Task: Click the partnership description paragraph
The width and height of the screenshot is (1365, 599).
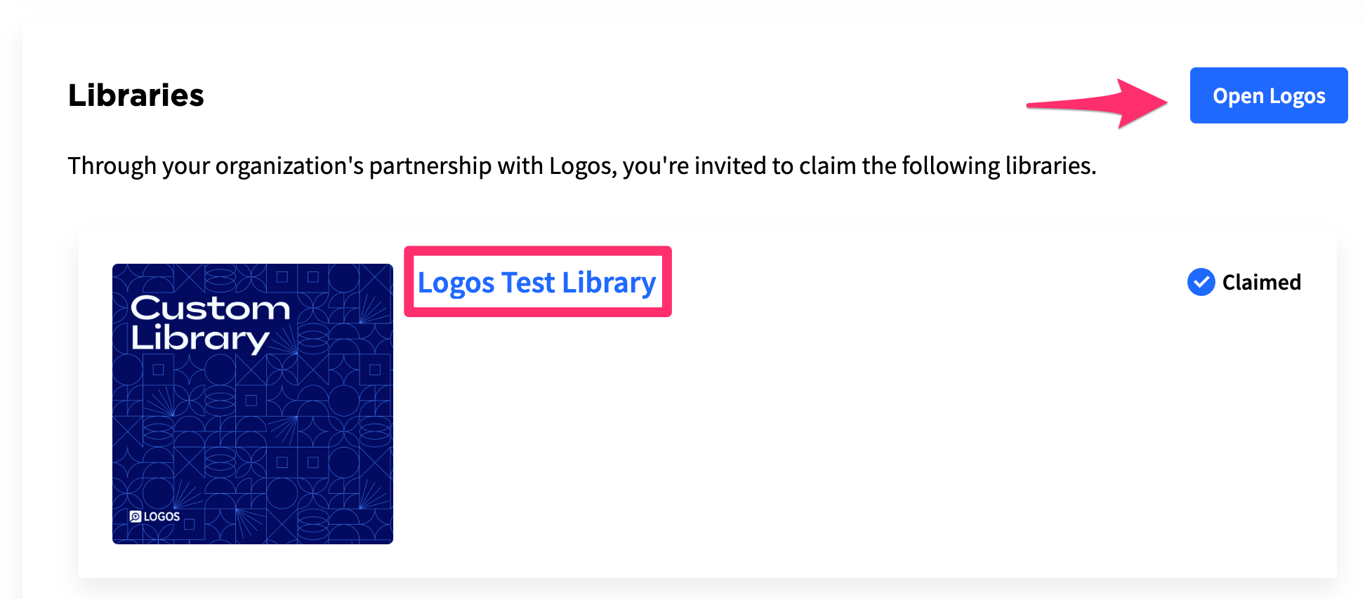Action: [x=582, y=166]
